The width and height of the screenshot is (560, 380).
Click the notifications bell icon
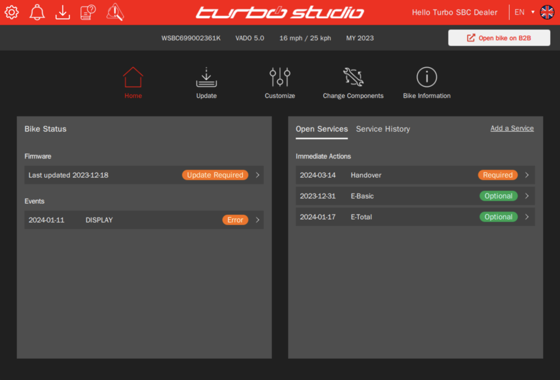point(37,11)
